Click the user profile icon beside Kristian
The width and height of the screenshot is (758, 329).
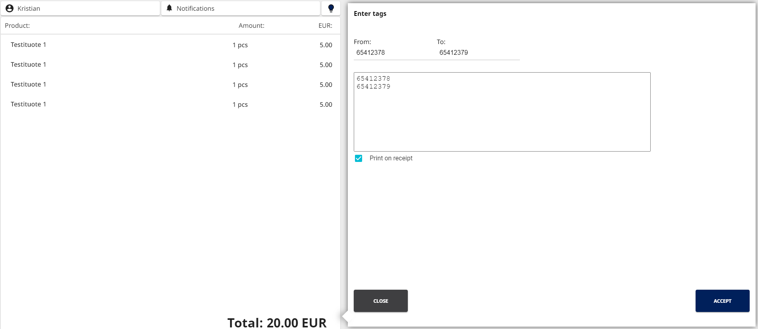[x=10, y=8]
